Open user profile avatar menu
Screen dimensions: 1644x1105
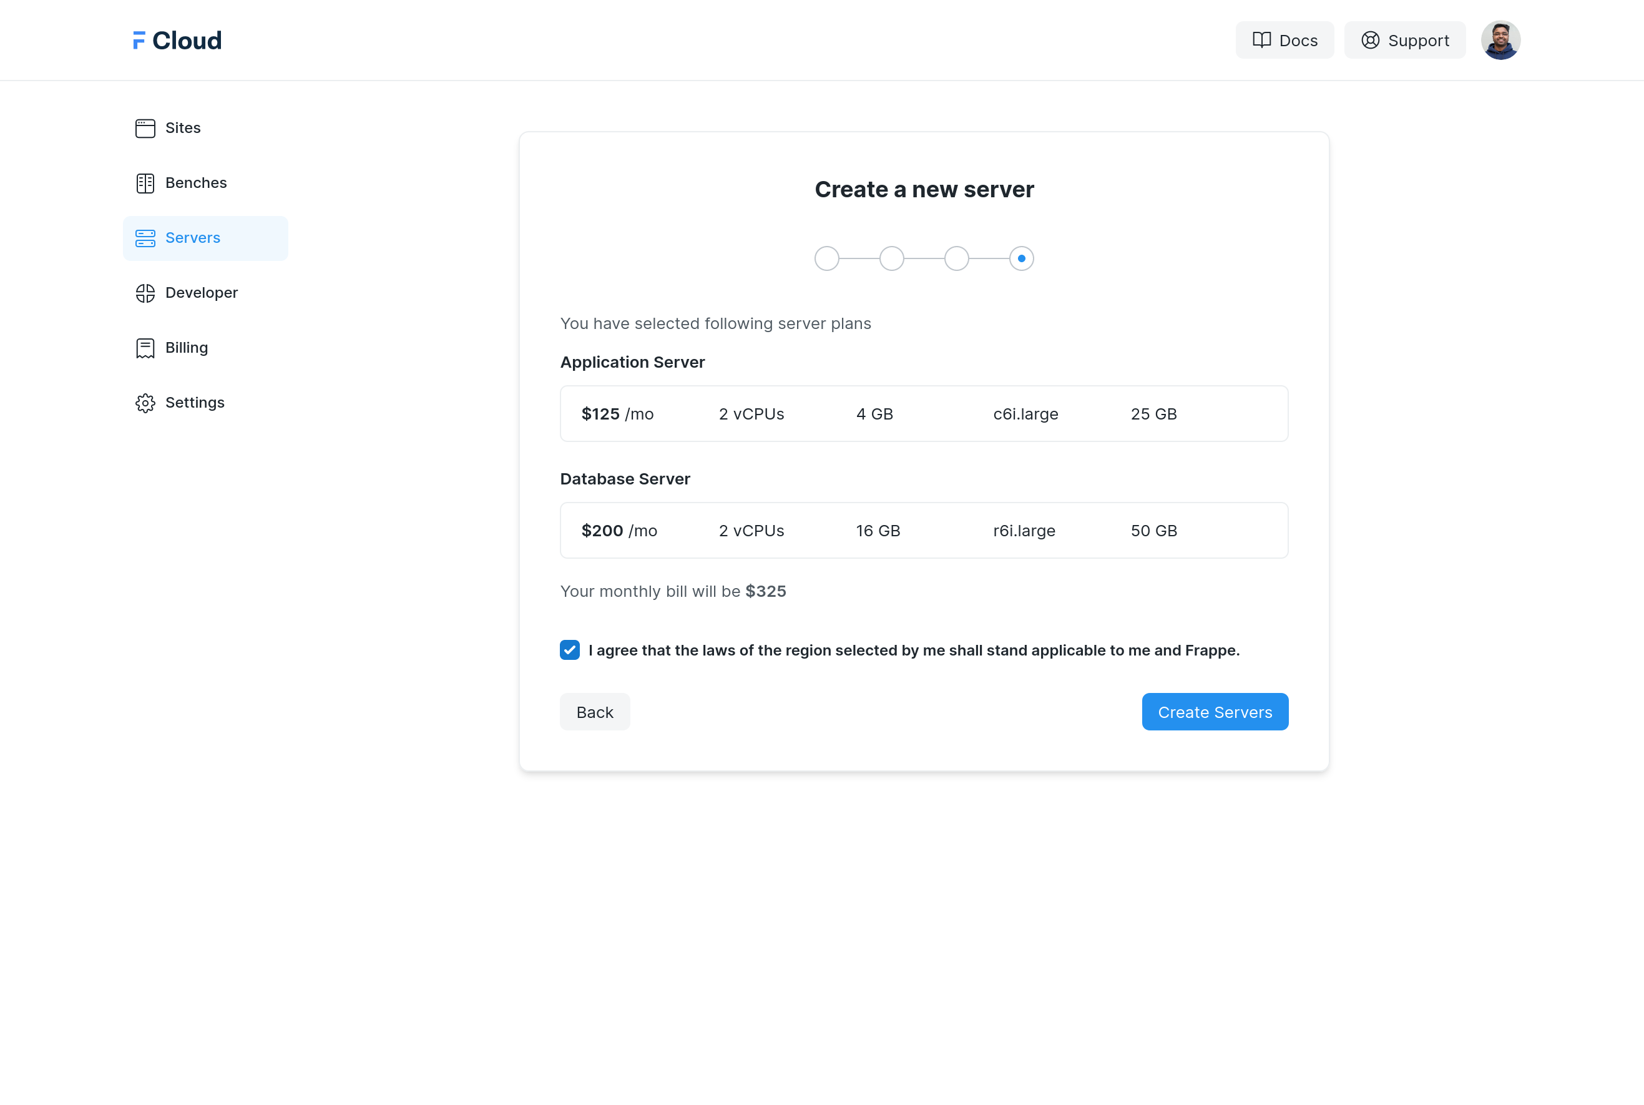point(1501,39)
